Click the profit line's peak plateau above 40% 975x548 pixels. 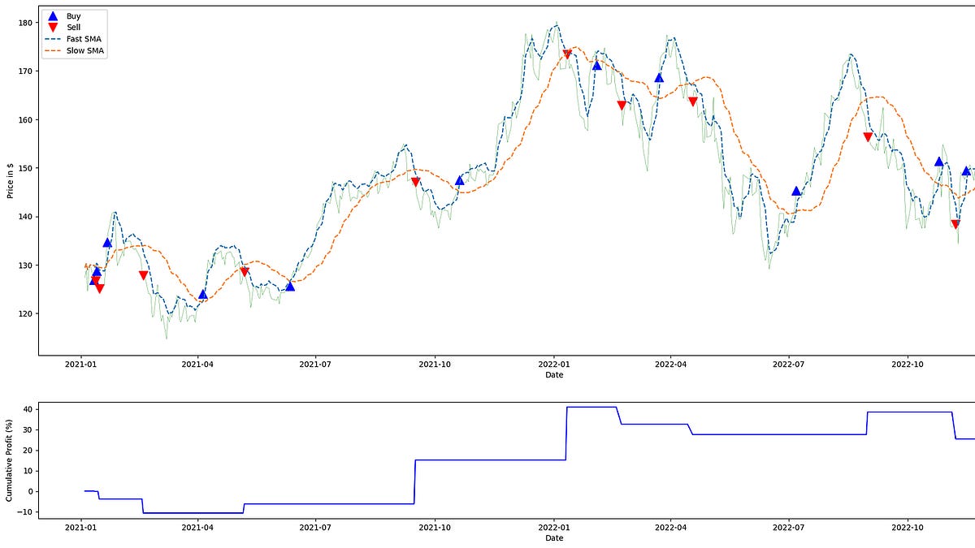(x=591, y=407)
